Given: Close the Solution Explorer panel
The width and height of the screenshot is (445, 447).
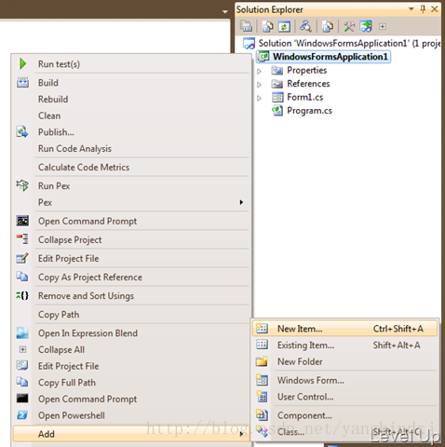Looking at the screenshot, I should point(435,9).
